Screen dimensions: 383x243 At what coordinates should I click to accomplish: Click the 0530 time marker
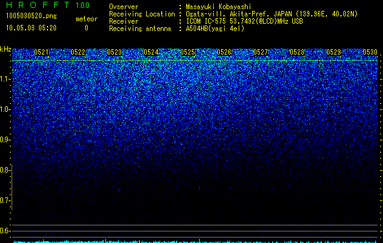pyautogui.click(x=370, y=52)
